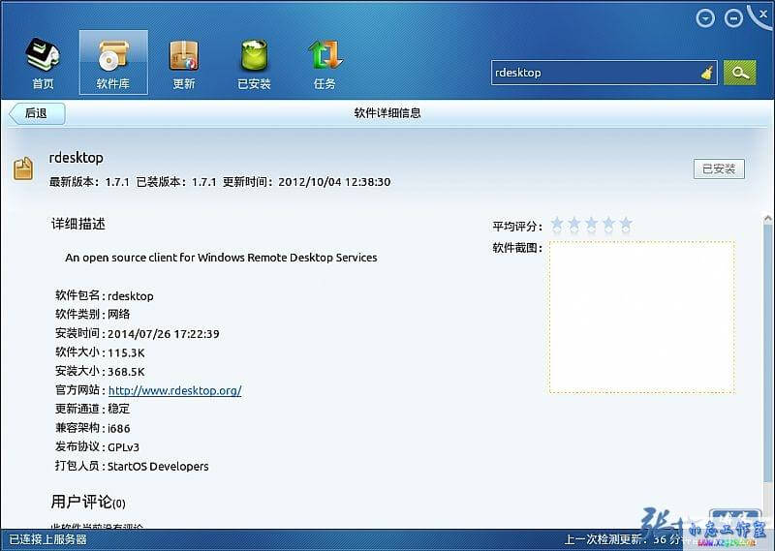775x551 pixels.
Task: Click the 上一次检测更新 status text
Action: coord(623,539)
